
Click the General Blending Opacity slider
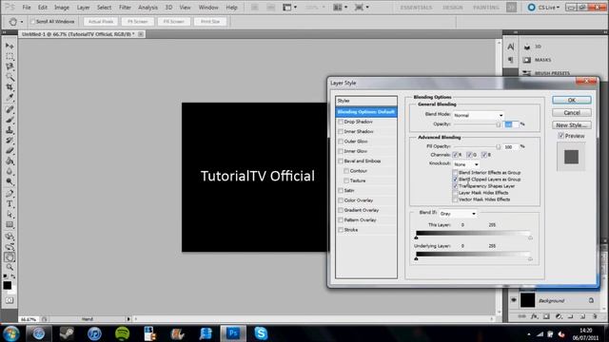click(x=477, y=124)
